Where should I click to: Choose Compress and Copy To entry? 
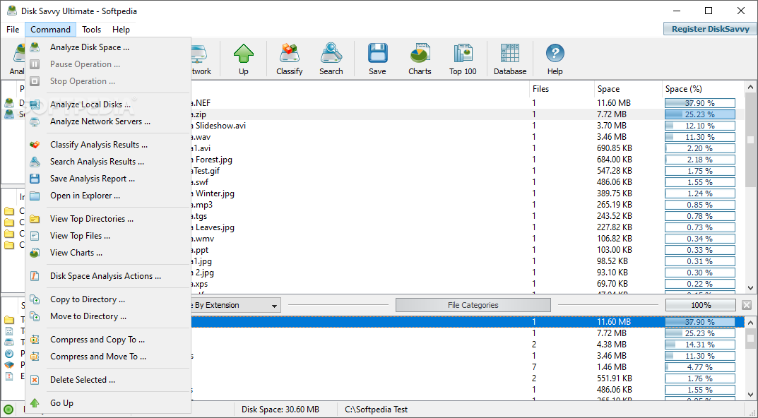coord(108,339)
